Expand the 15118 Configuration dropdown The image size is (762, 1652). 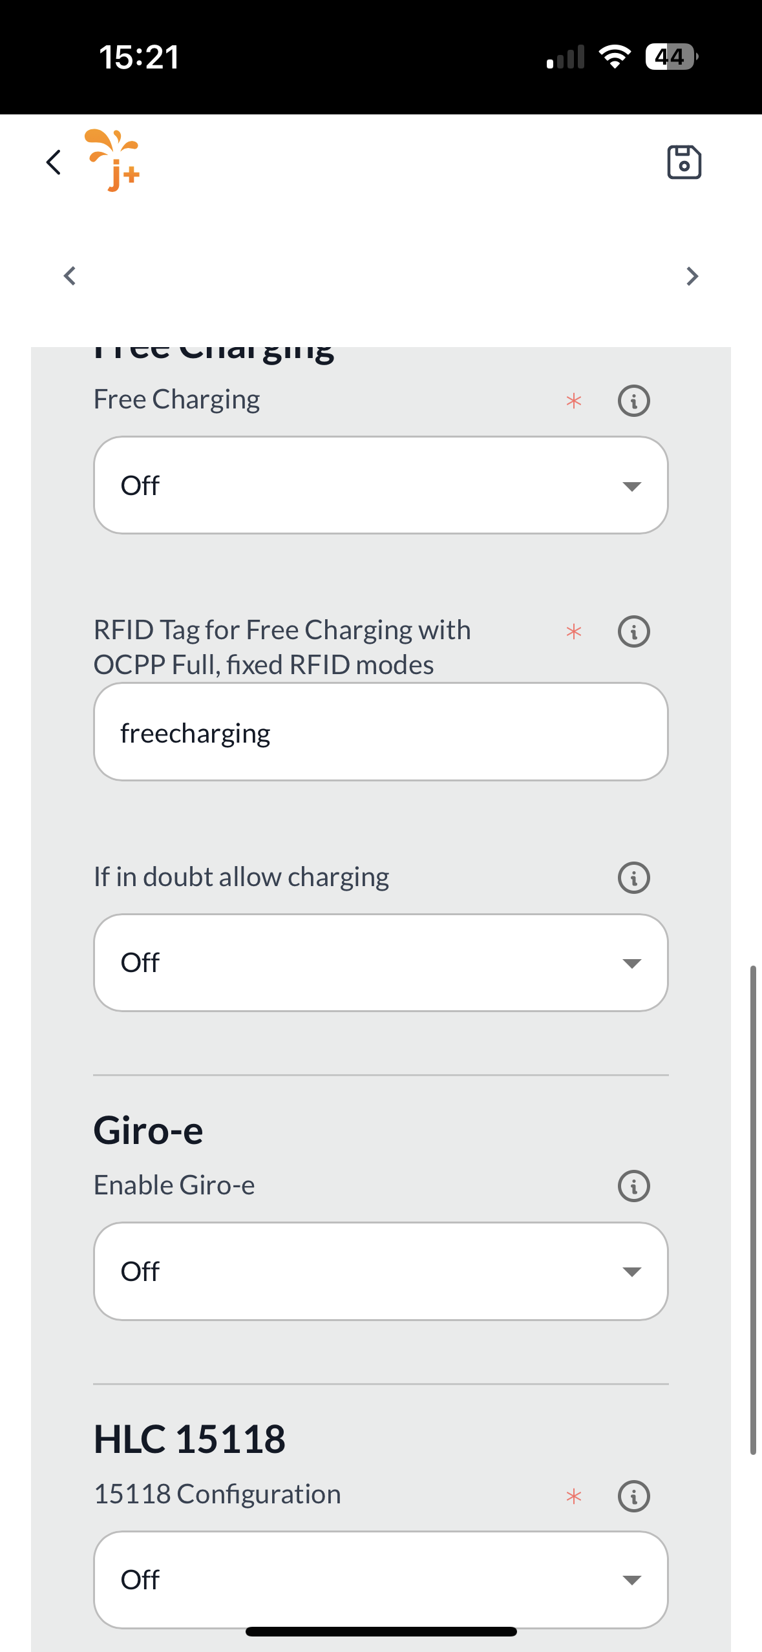click(381, 1579)
